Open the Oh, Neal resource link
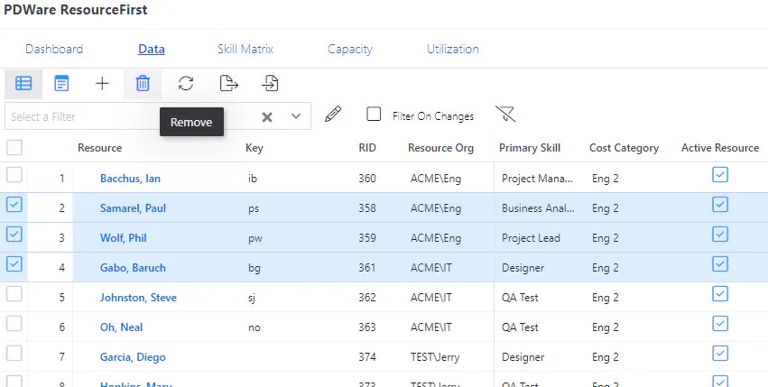 122,327
